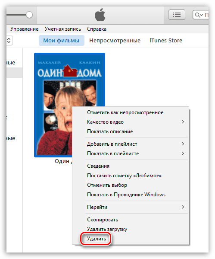Click the Apple logo in the header
The height and width of the screenshot is (259, 215).
pyautogui.click(x=100, y=15)
